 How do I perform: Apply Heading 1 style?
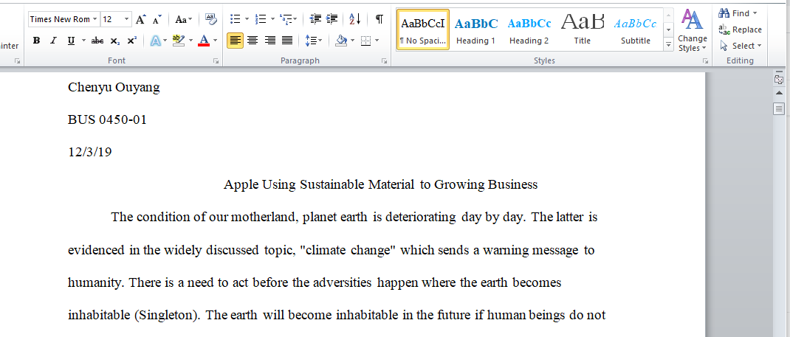tap(475, 29)
